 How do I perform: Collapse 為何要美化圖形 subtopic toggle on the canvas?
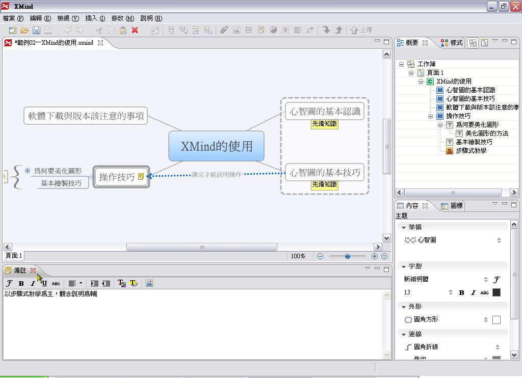pyautogui.click(x=28, y=171)
